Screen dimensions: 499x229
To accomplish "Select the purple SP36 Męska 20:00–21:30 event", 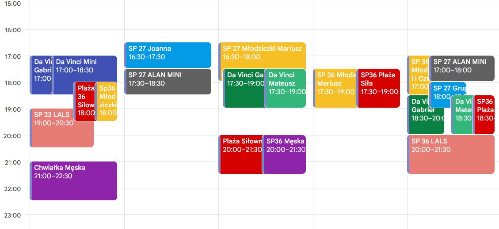I will [284, 154].
